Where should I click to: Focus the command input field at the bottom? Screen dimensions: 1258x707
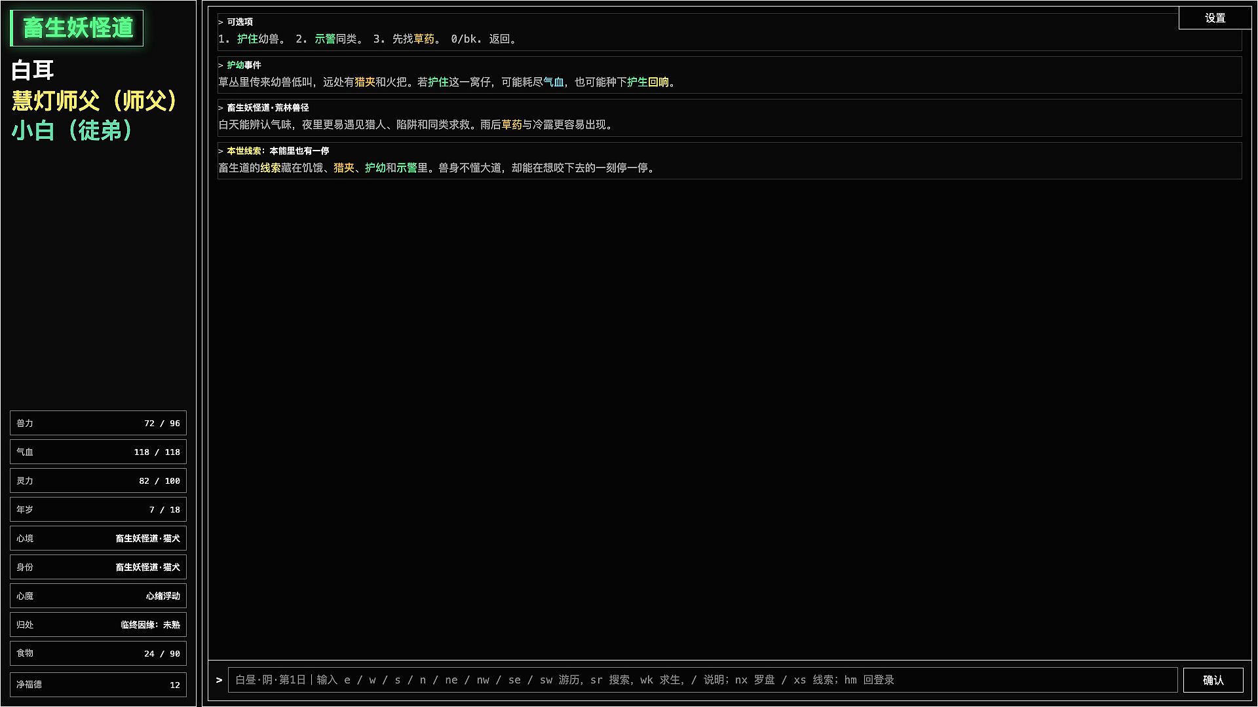tap(702, 680)
